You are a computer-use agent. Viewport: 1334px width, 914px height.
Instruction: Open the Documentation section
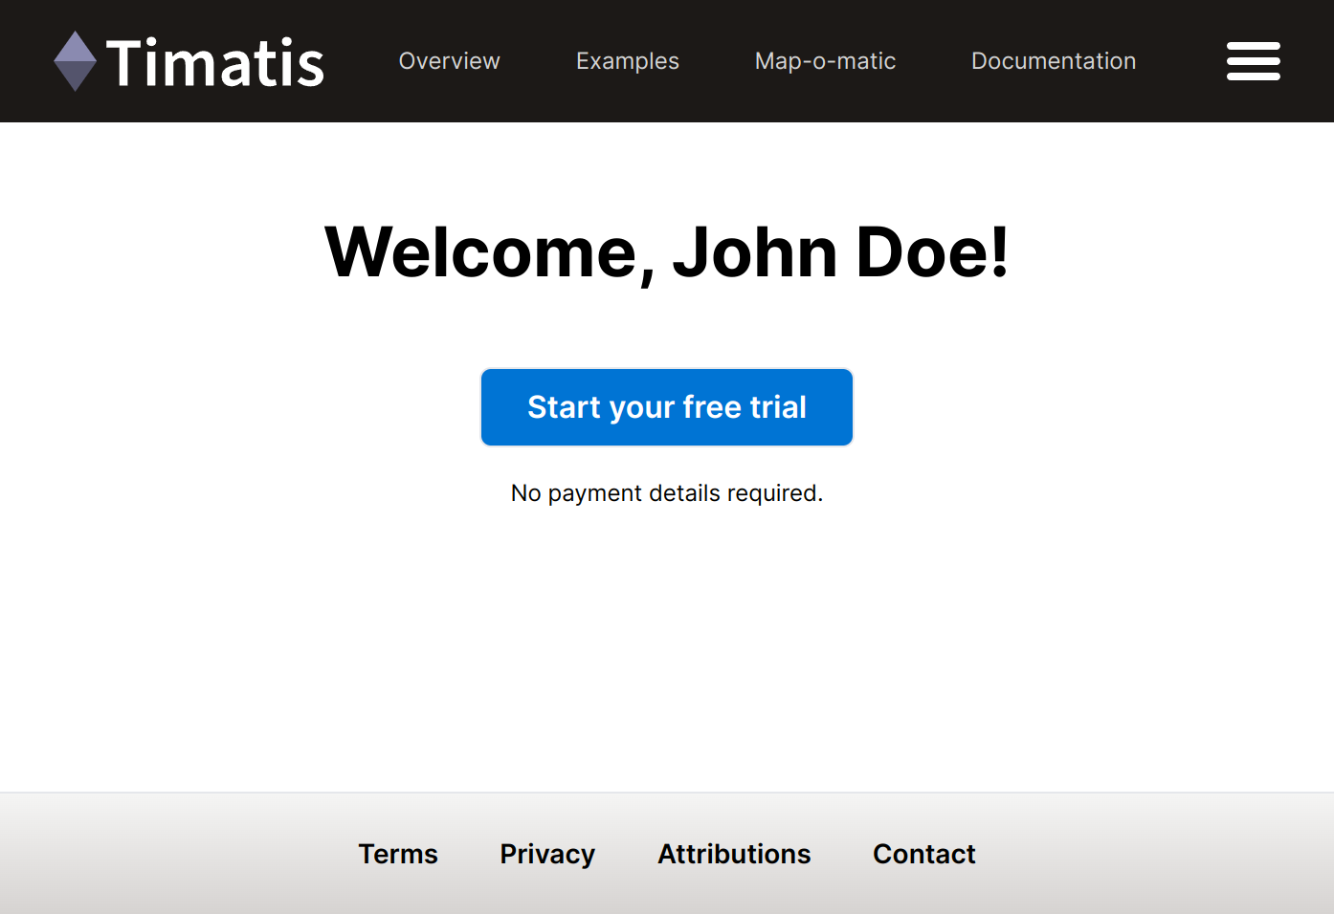click(x=1053, y=61)
